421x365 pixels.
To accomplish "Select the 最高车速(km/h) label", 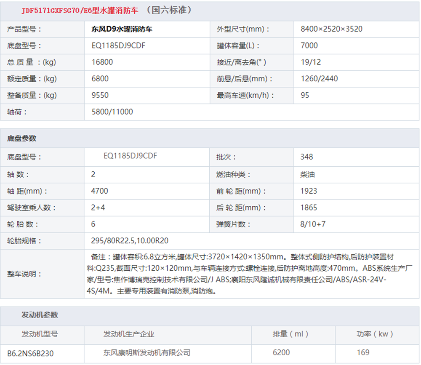I will (x=245, y=96).
